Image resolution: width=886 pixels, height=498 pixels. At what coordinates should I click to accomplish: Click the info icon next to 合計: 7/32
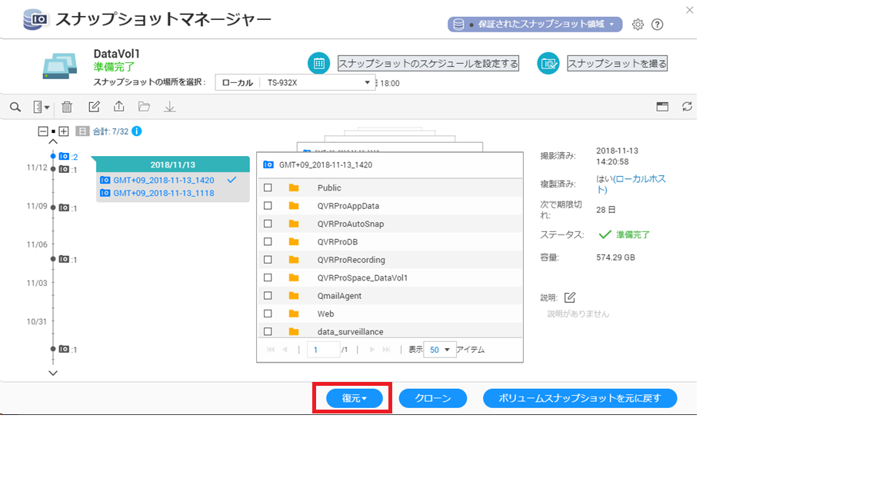137,131
